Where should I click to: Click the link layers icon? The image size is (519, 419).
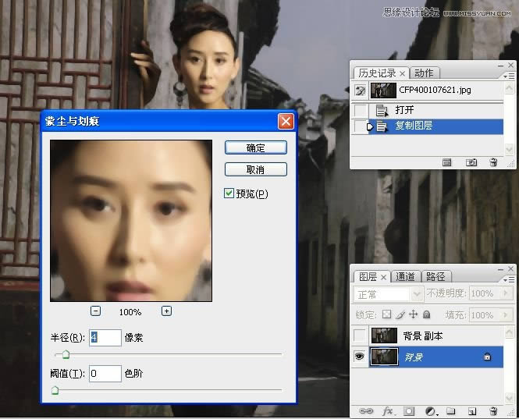point(365,410)
